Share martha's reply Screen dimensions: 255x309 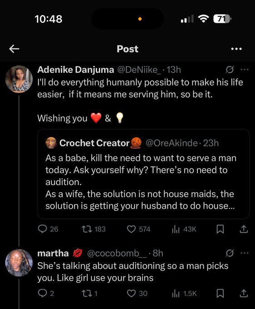pos(244,294)
